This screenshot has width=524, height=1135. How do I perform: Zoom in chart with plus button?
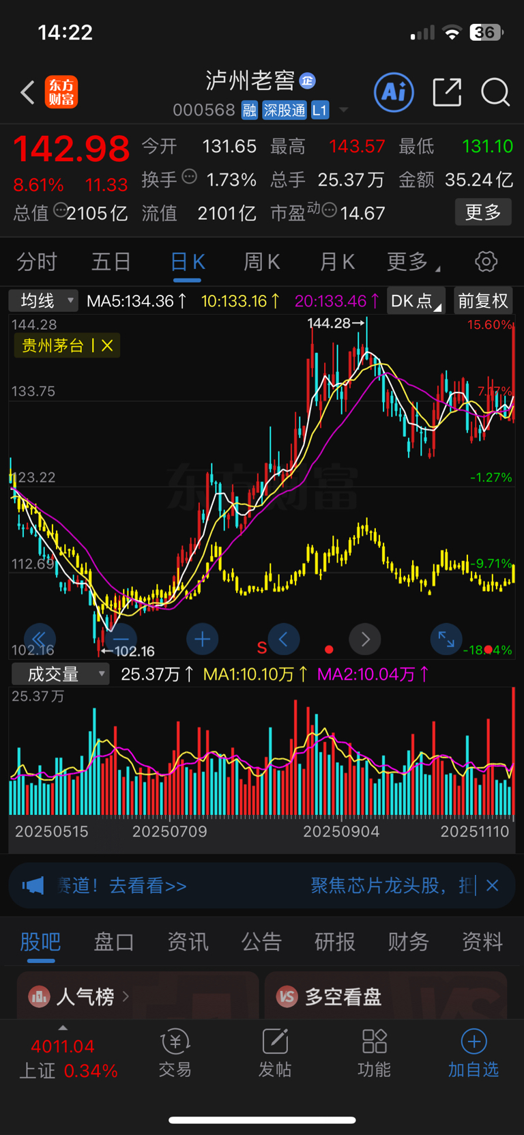[202, 639]
